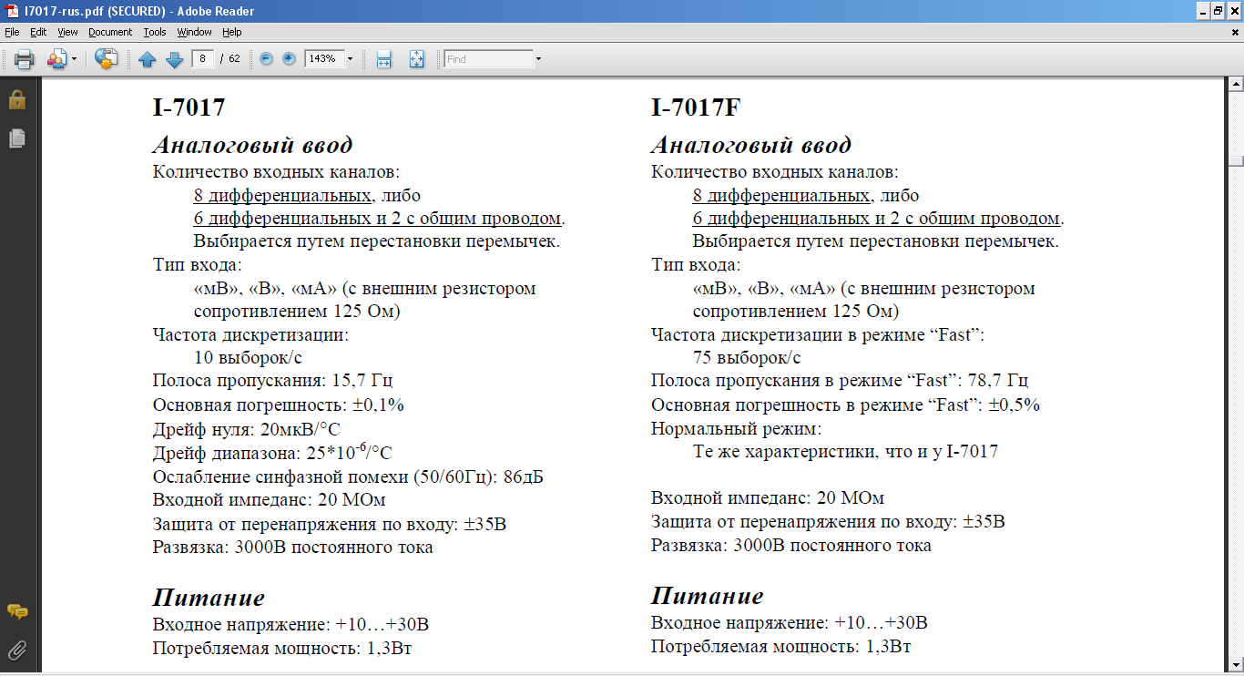Image resolution: width=1244 pixels, height=676 pixels.
Task: Click left column "Питание" heading
Action: (209, 598)
